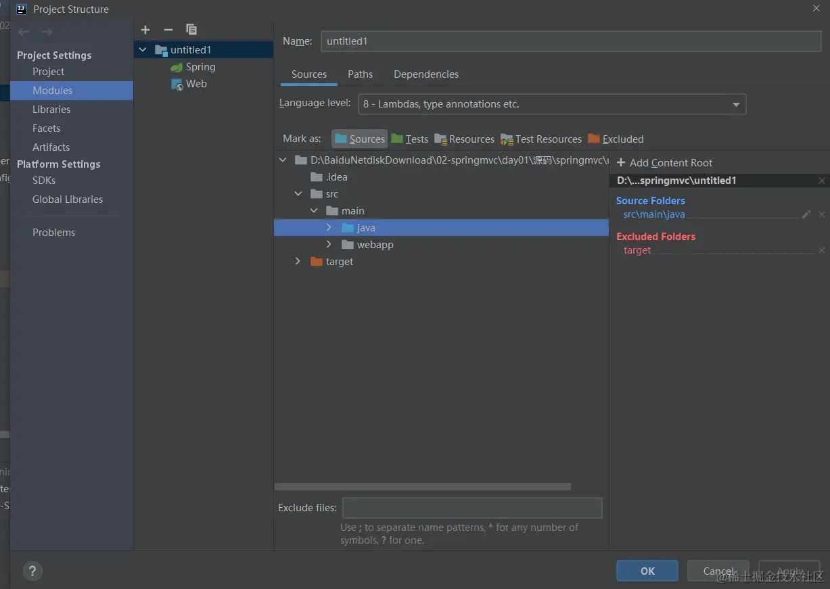Mark folder as Resources
Screen dimensions: 830x589
point(464,139)
